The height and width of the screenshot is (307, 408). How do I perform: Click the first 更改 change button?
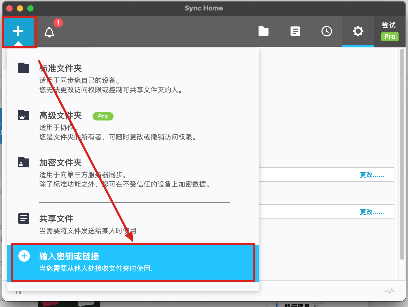point(372,175)
